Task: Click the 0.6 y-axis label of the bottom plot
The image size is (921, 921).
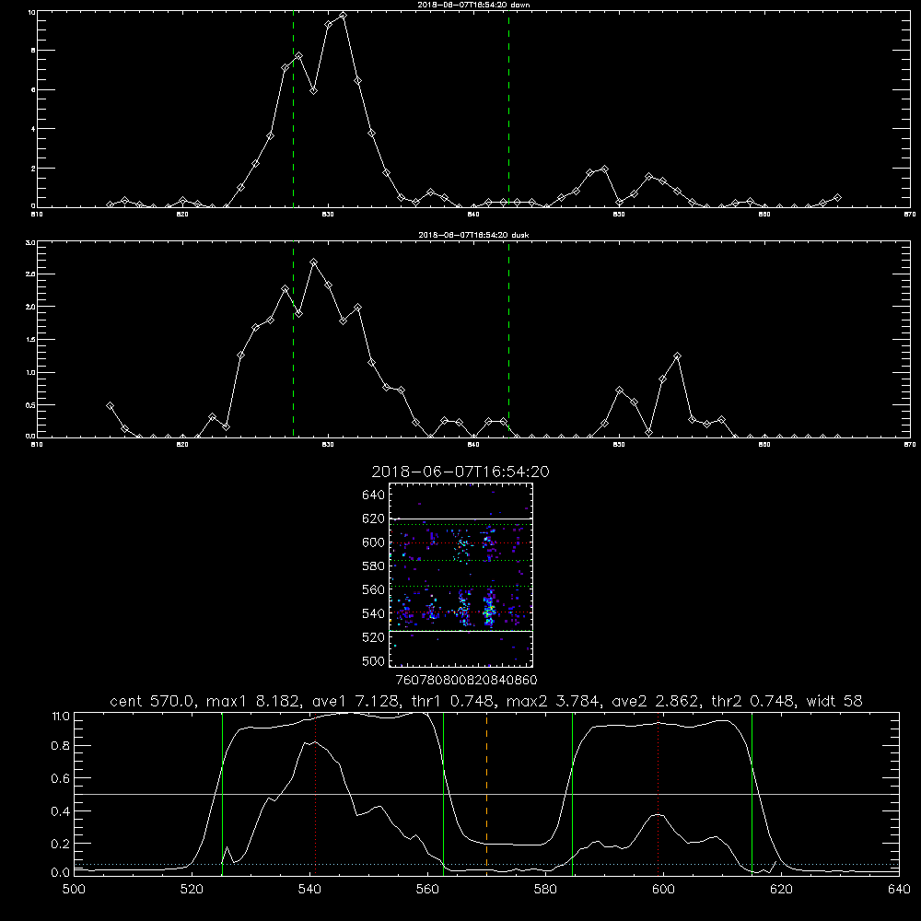Action: [x=61, y=778]
